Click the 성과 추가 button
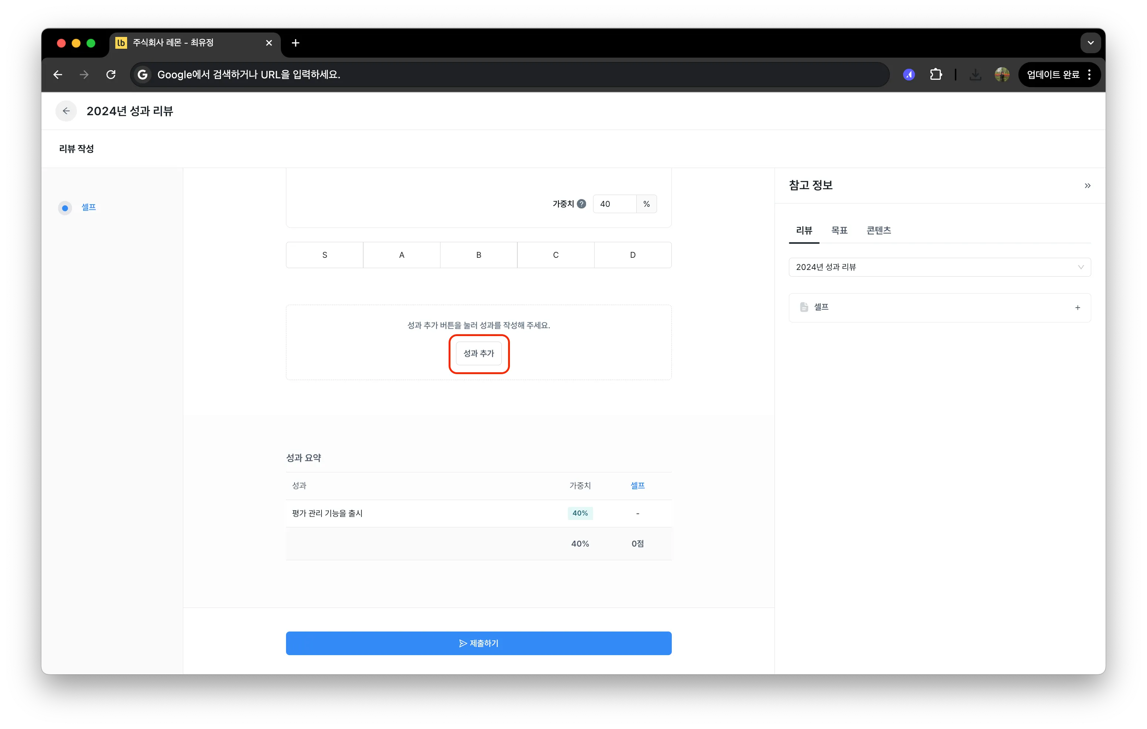1147x729 pixels. click(479, 353)
